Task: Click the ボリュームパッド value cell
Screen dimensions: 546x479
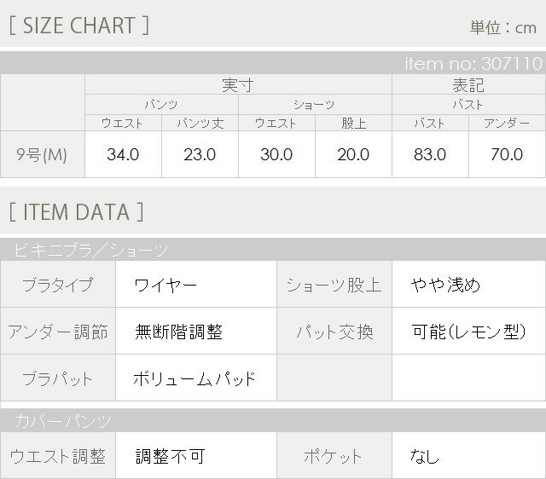Action: coord(195,378)
